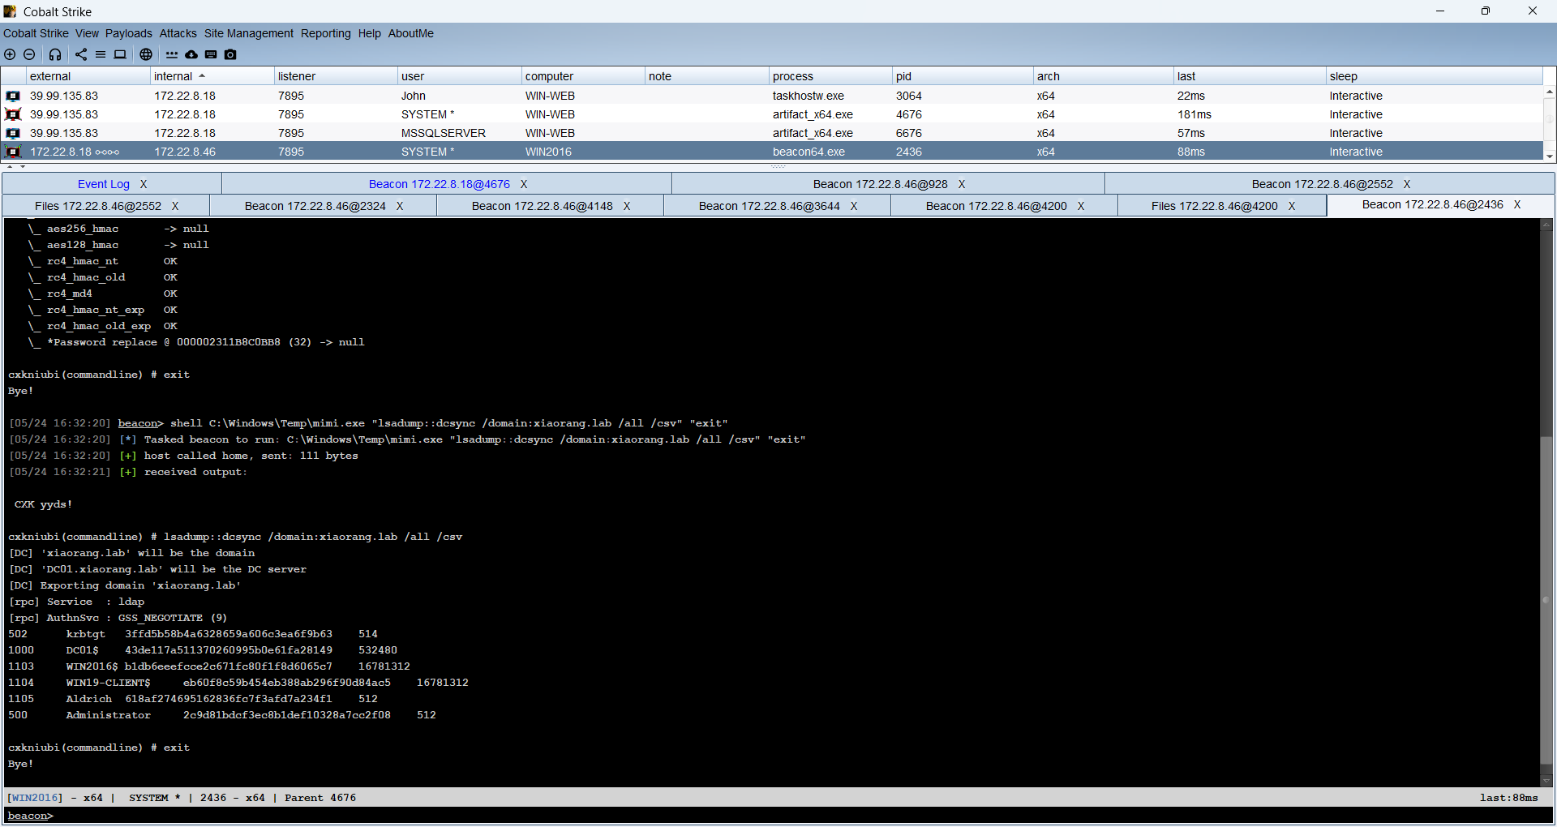This screenshot has height=827, width=1557.
Task: Toggle sort on internal column header
Action: click(212, 76)
